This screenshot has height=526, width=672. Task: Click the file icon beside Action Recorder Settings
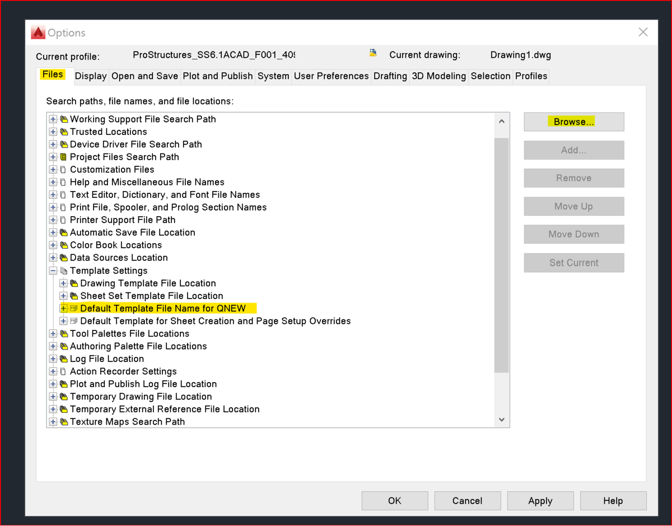pos(63,371)
